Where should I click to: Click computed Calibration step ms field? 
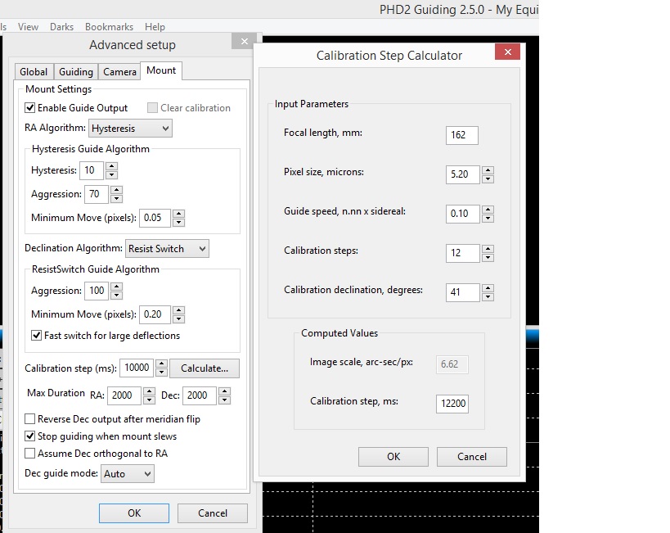coord(452,404)
